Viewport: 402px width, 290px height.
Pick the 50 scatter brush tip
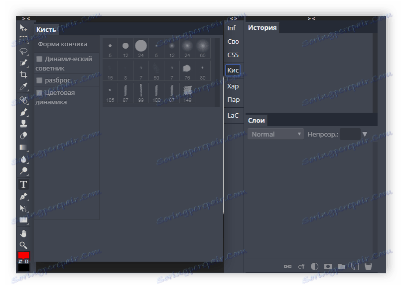tap(156, 71)
